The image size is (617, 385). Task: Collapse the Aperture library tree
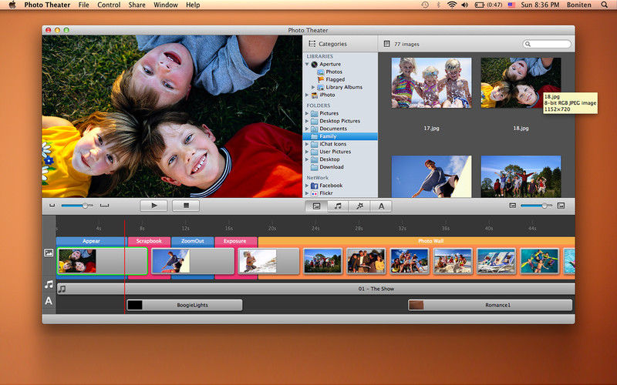(x=308, y=65)
